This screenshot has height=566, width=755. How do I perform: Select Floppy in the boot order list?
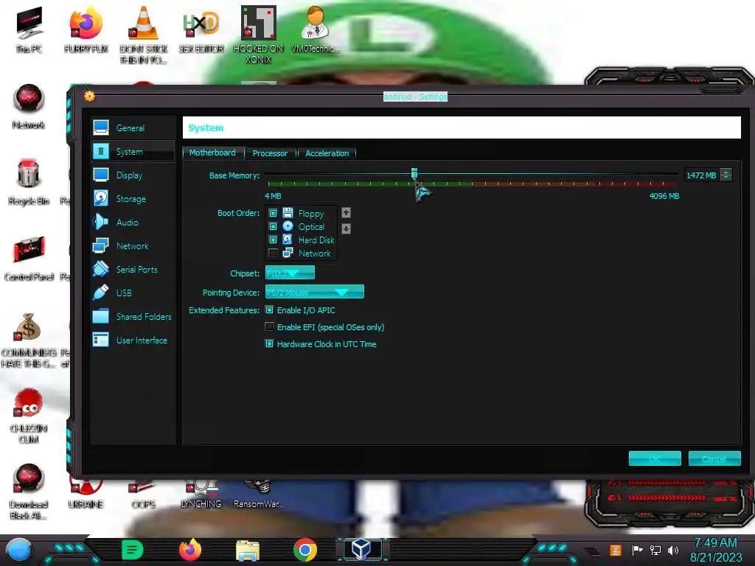[310, 213]
